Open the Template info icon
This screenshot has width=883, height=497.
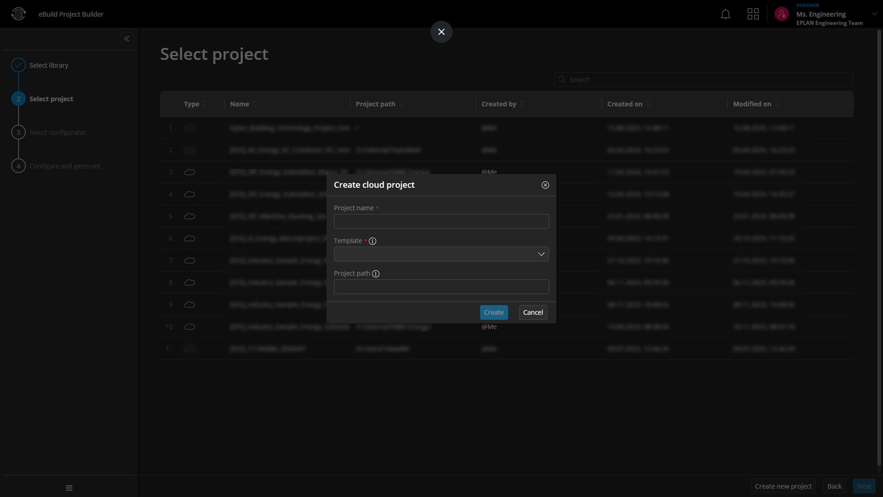[x=373, y=241]
